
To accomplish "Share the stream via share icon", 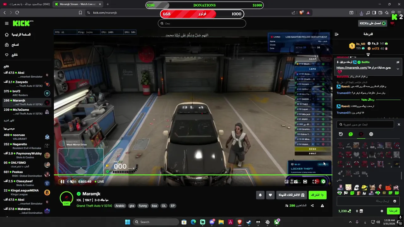I will click(x=312, y=206).
